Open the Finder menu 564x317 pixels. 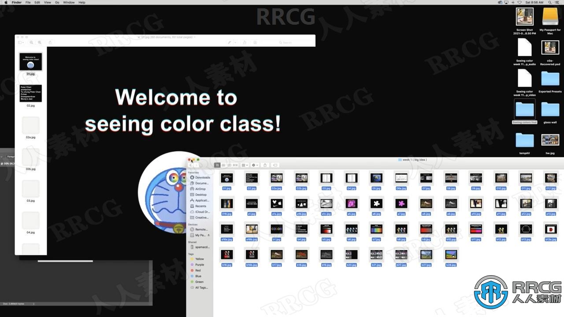17,2
